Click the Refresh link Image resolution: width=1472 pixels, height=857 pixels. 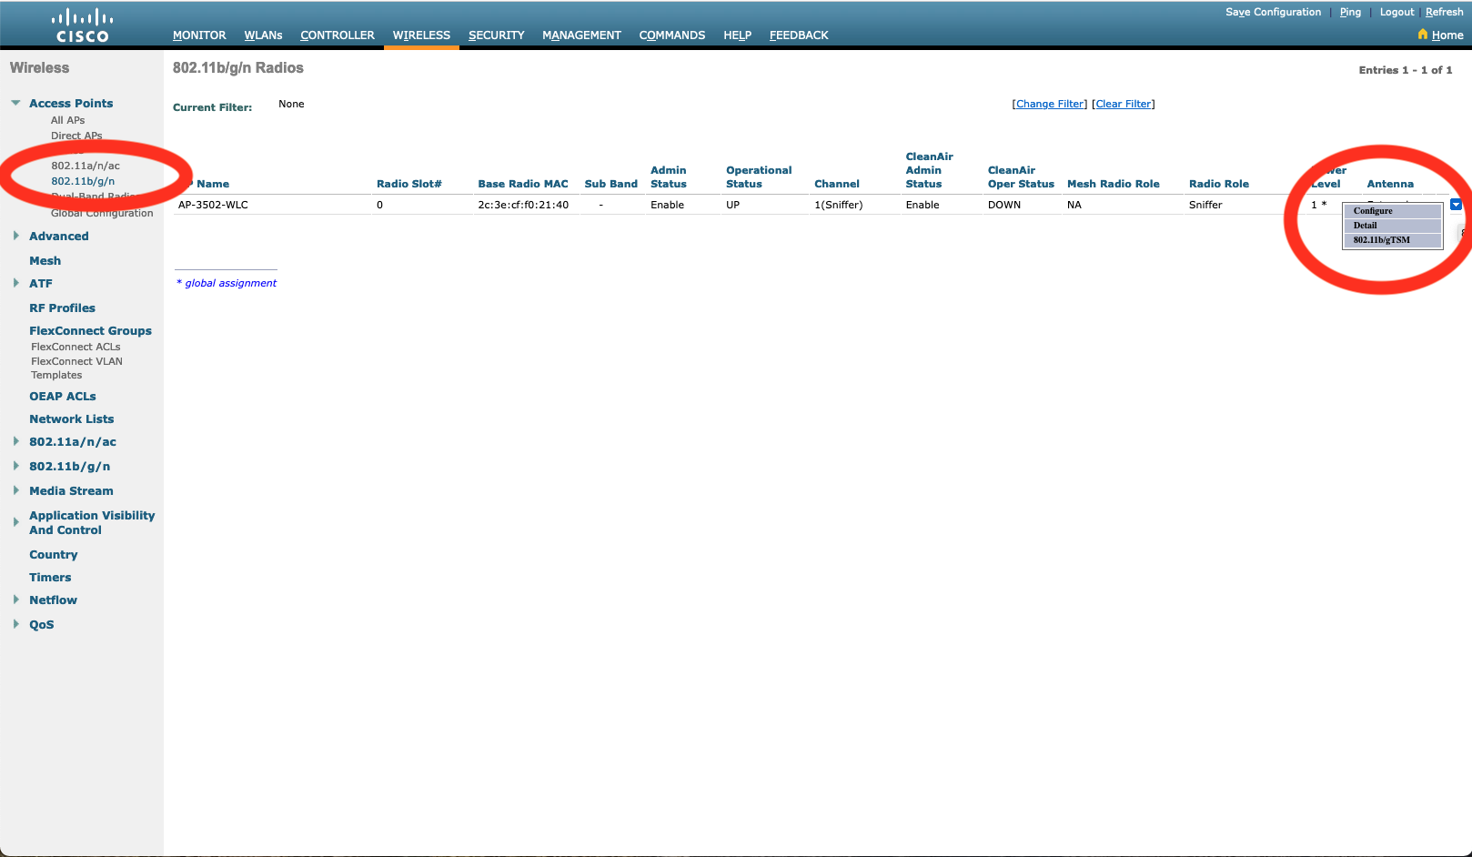point(1444,12)
